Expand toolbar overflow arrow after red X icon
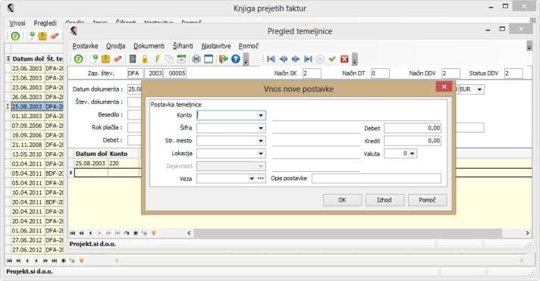 click(354, 60)
